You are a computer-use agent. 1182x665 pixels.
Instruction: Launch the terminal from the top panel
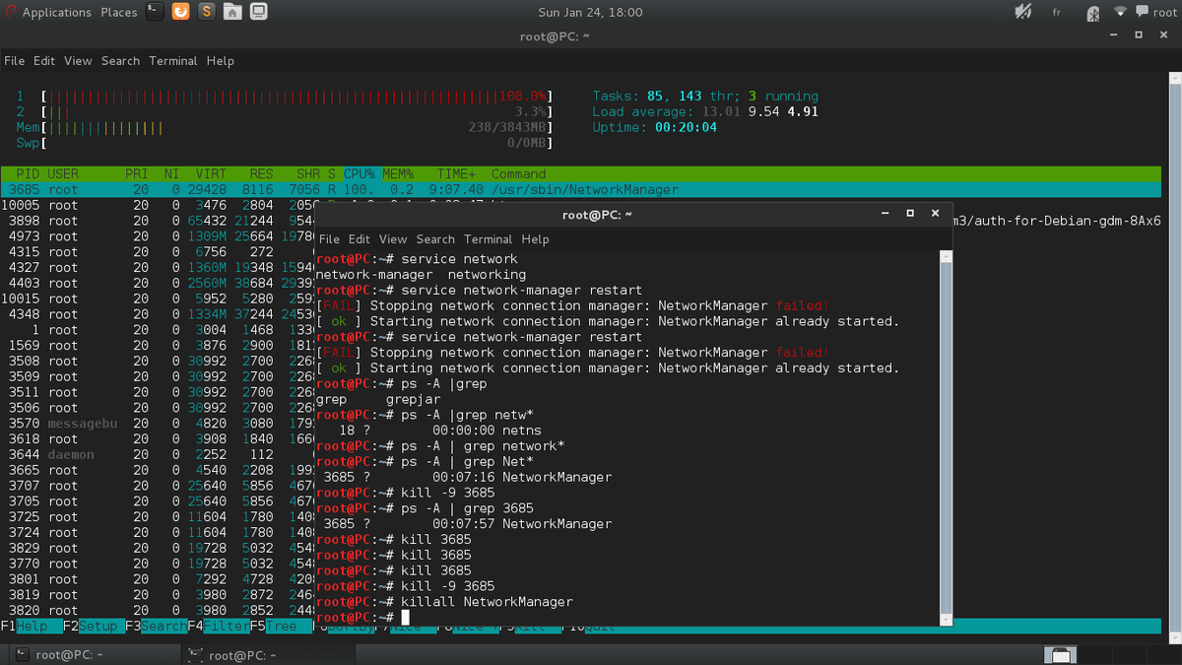click(x=155, y=12)
